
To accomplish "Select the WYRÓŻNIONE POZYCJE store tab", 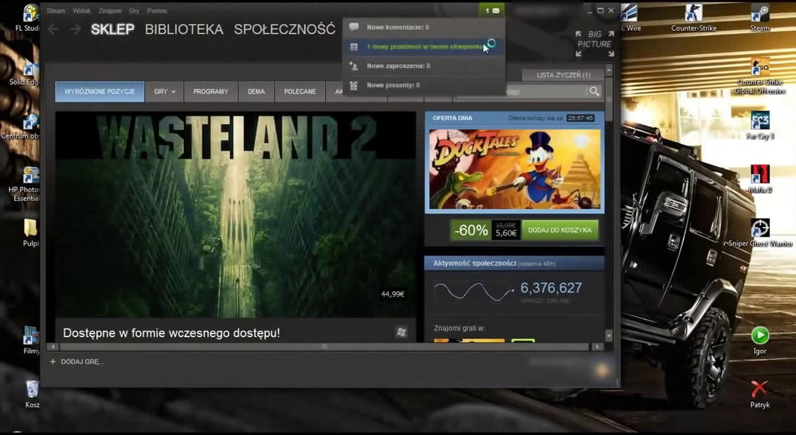I will point(100,91).
